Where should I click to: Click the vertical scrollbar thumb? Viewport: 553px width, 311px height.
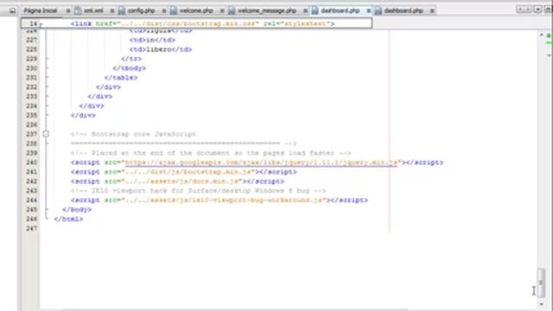pos(541,282)
